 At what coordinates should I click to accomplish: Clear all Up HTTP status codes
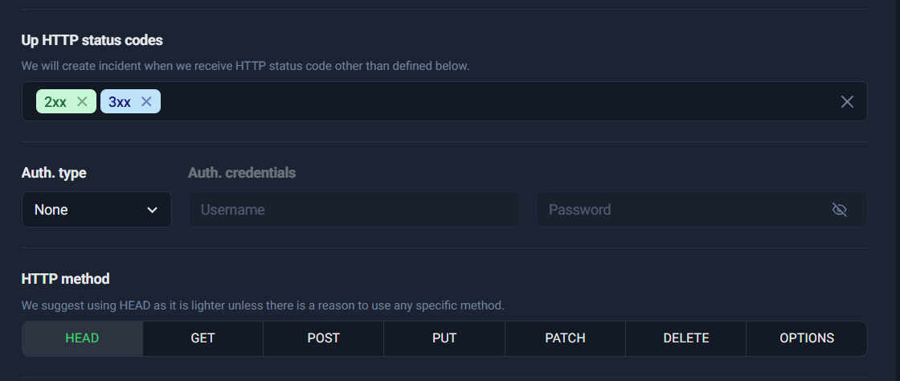pyautogui.click(x=847, y=101)
